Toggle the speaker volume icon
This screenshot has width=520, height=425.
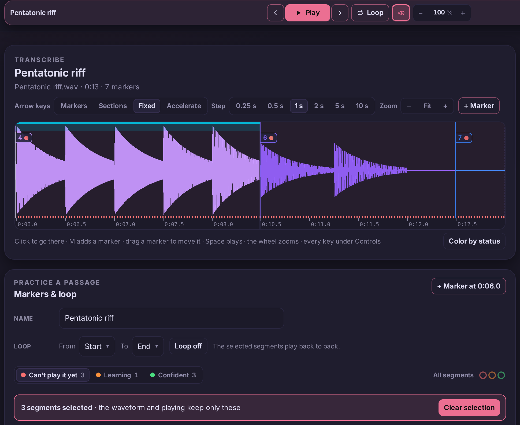[401, 13]
